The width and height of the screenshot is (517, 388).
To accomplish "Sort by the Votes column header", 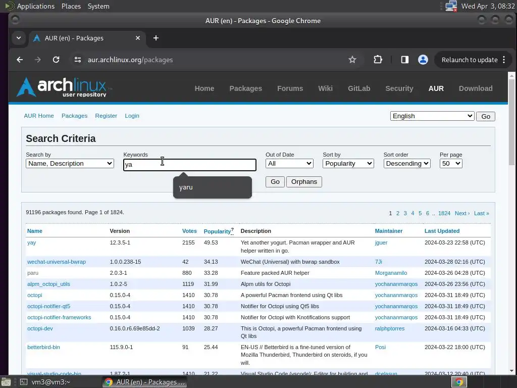I will 189,231.
